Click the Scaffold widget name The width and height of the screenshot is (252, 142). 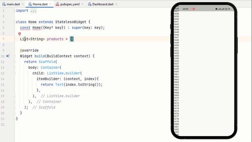(47, 62)
